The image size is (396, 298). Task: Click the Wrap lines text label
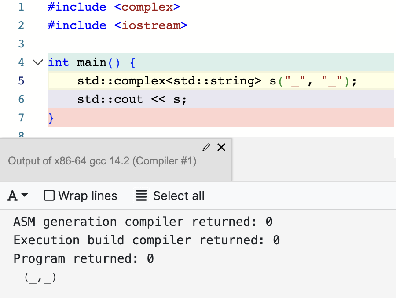88,196
